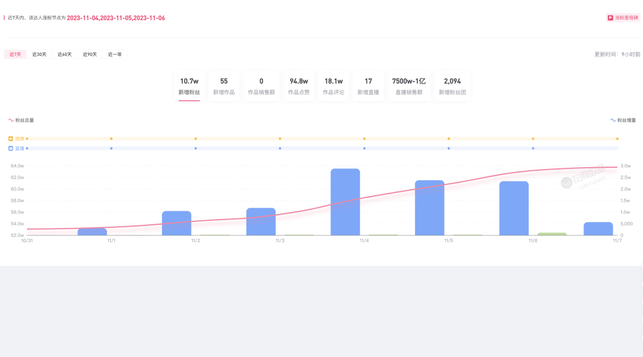Switch to the 近30天 time range
Viewport: 643px width, 357px height.
point(39,54)
